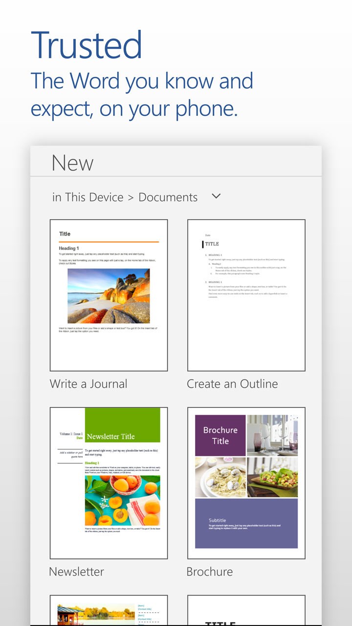This screenshot has height=626, width=352.
Task: Select the Brochure template thumbnail
Action: 246,483
